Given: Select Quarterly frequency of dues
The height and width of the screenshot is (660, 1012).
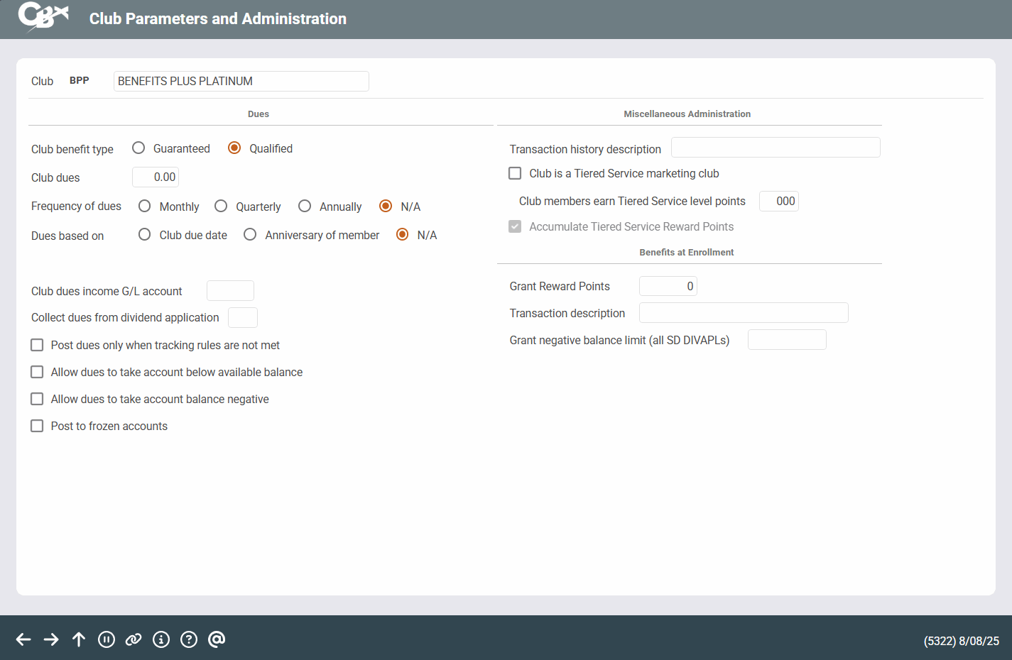Looking at the screenshot, I should point(221,207).
